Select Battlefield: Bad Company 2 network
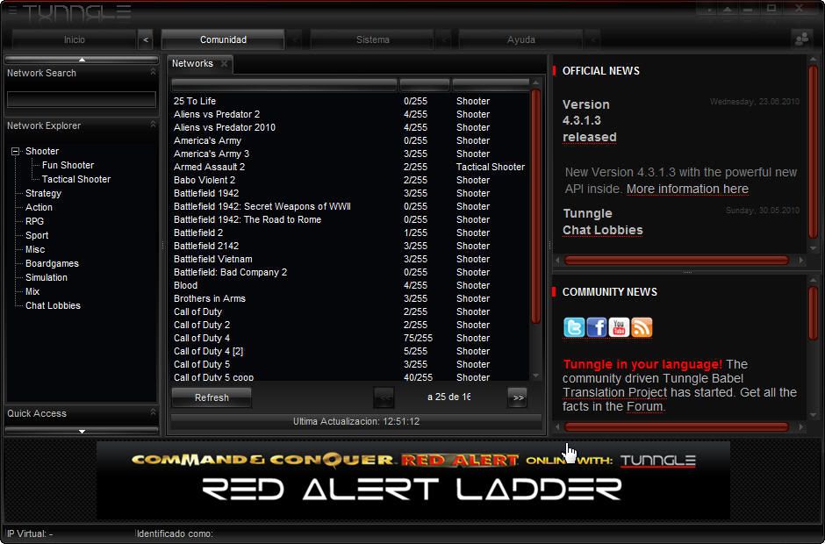The height and width of the screenshot is (544, 825). [x=350, y=272]
